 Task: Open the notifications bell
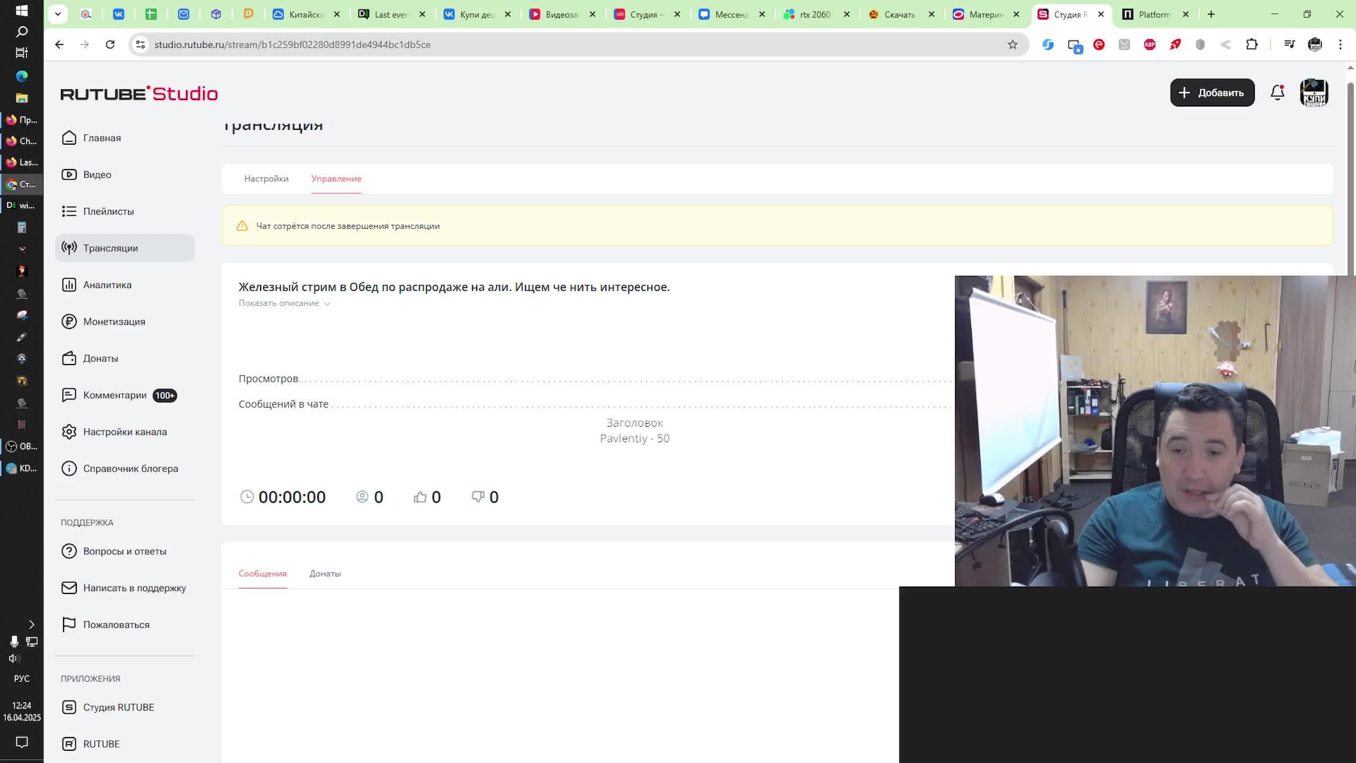pyautogui.click(x=1277, y=93)
